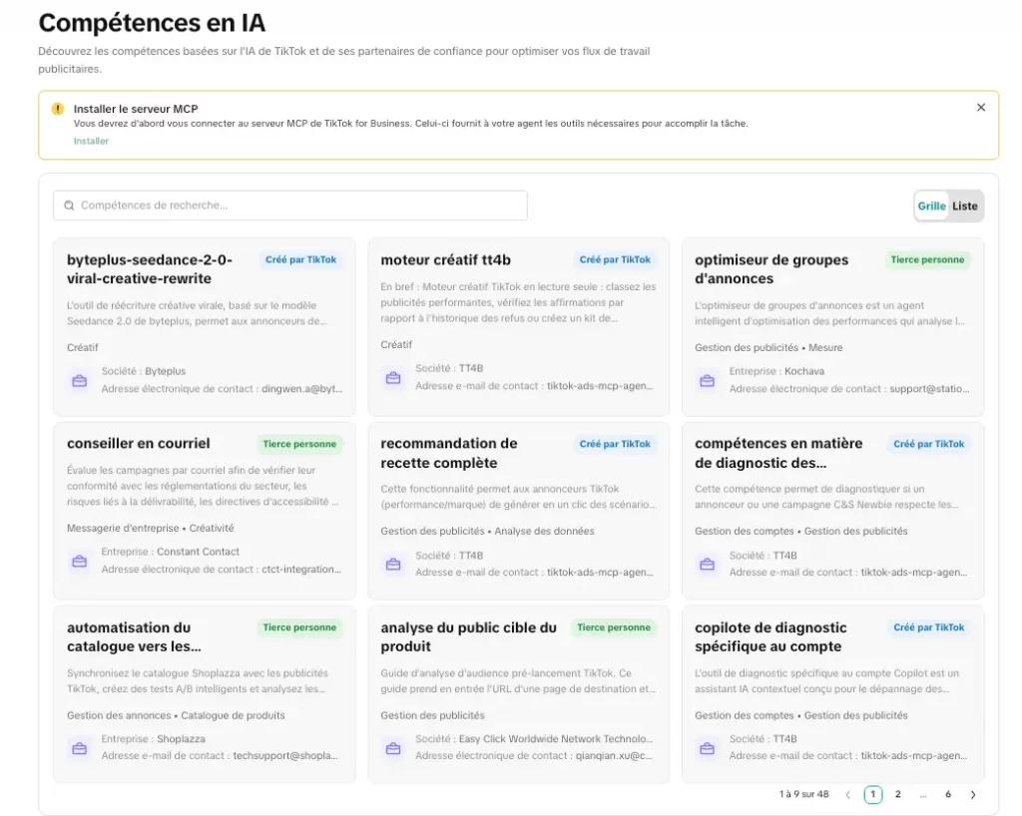This screenshot has width=1022, height=816.
Task: Click 'Gestion des publicités • Analyse des données' line
Action: (487, 532)
